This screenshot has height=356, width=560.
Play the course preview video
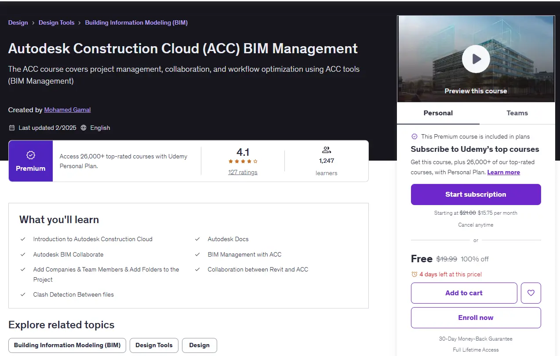pos(476,59)
